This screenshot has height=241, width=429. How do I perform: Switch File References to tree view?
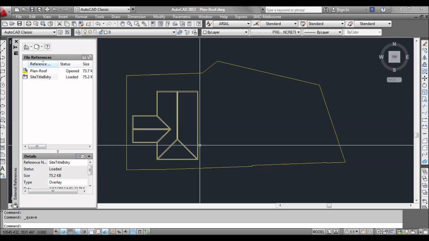click(x=89, y=57)
